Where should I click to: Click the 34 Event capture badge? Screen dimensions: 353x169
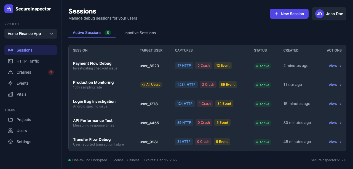point(224,104)
